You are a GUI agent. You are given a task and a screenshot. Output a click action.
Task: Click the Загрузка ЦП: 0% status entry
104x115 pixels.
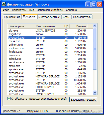pos(37,111)
